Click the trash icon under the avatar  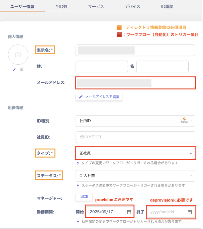coord(22,69)
